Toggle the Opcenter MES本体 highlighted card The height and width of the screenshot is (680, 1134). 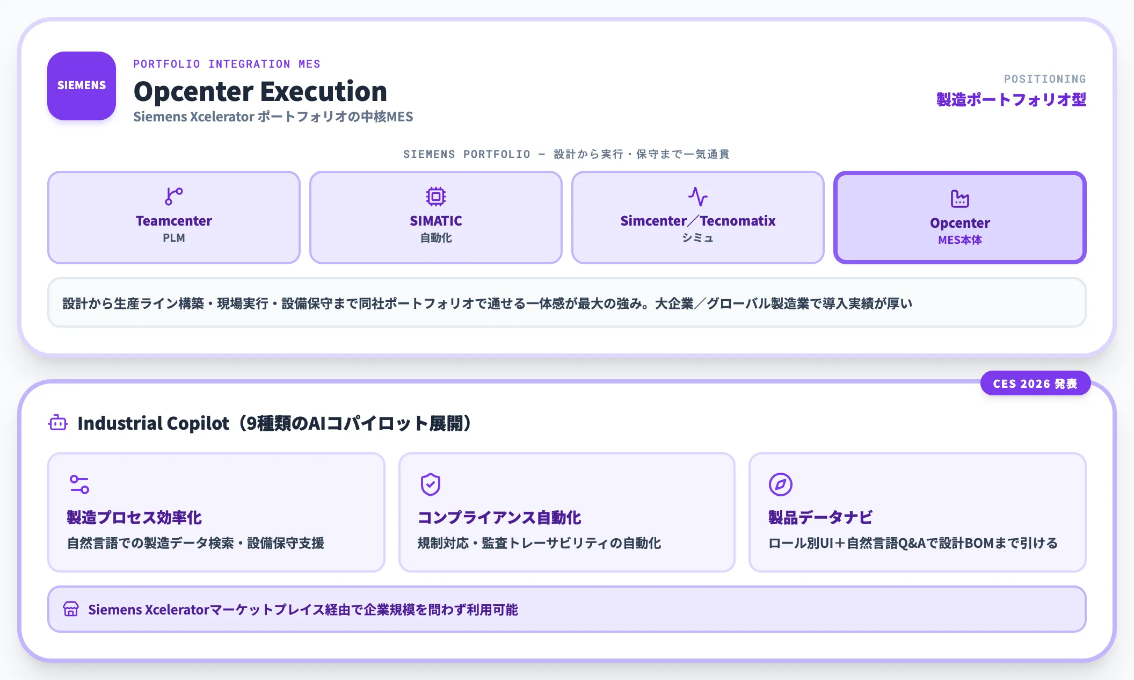tap(959, 217)
